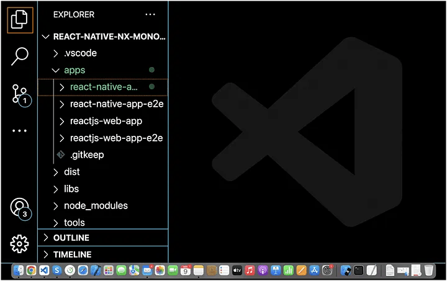Open Messages from the Dock

122,270
